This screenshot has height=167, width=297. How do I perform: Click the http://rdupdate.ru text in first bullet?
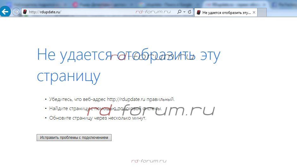[x=126, y=99]
